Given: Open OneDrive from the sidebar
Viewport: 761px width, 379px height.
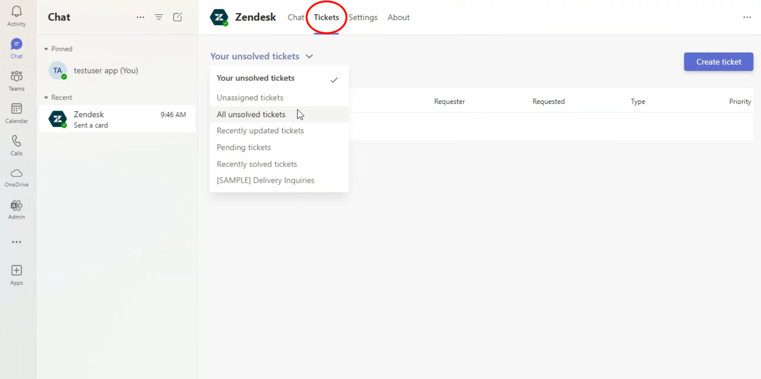Looking at the screenshot, I should click(x=17, y=177).
